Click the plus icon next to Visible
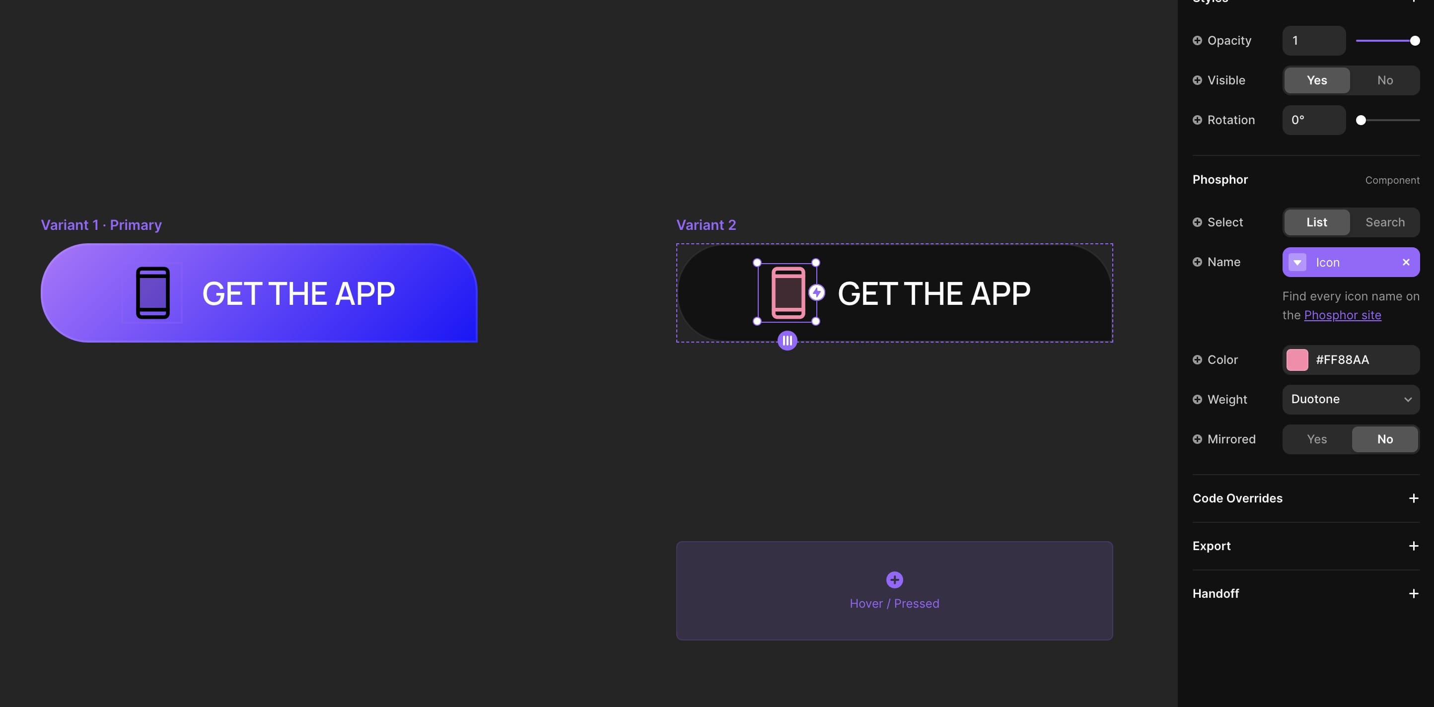1434x707 pixels. [1196, 79]
